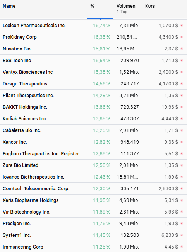
Task: Click Kodiak Sciences 13,85 % change value
Action: [x=101, y=118]
